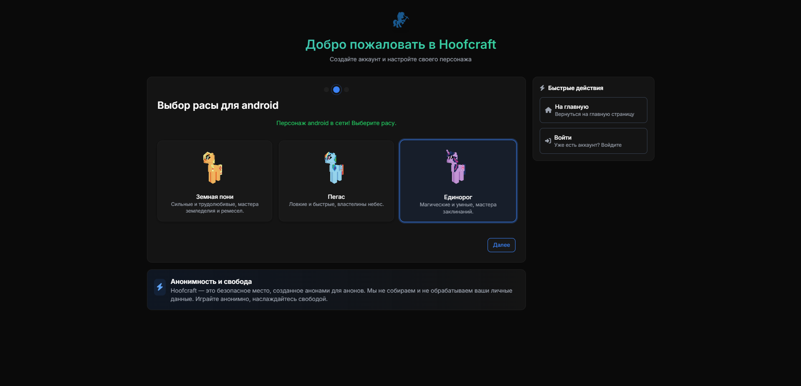Click the Анонимность и свобода title
Screen dimensions: 801x386
point(211,282)
